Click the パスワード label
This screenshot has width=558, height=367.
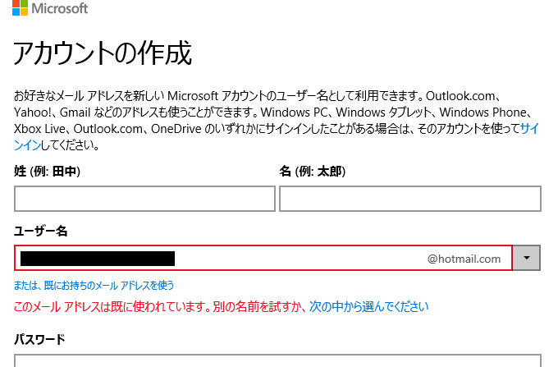click(x=39, y=339)
